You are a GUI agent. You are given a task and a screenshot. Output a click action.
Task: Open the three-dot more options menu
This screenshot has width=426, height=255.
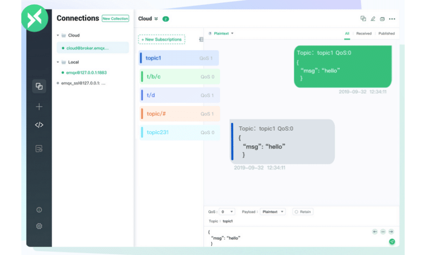coord(392,19)
